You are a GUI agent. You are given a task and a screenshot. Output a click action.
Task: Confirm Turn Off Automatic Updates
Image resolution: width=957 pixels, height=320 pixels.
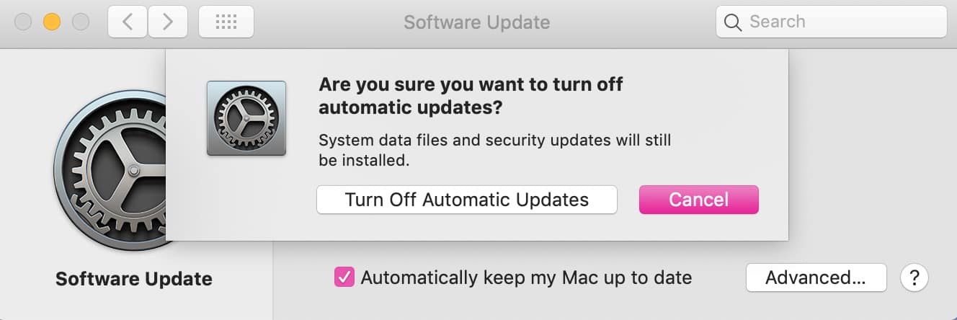pos(467,200)
